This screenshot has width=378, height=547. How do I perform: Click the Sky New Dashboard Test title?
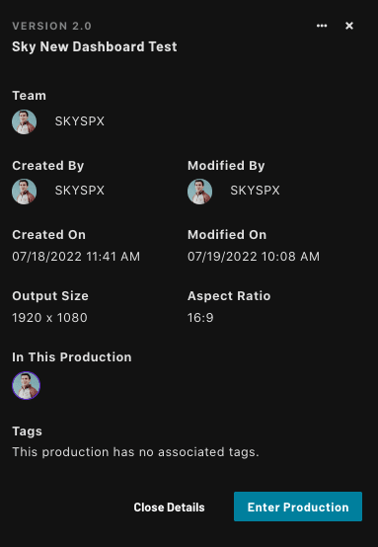click(95, 46)
